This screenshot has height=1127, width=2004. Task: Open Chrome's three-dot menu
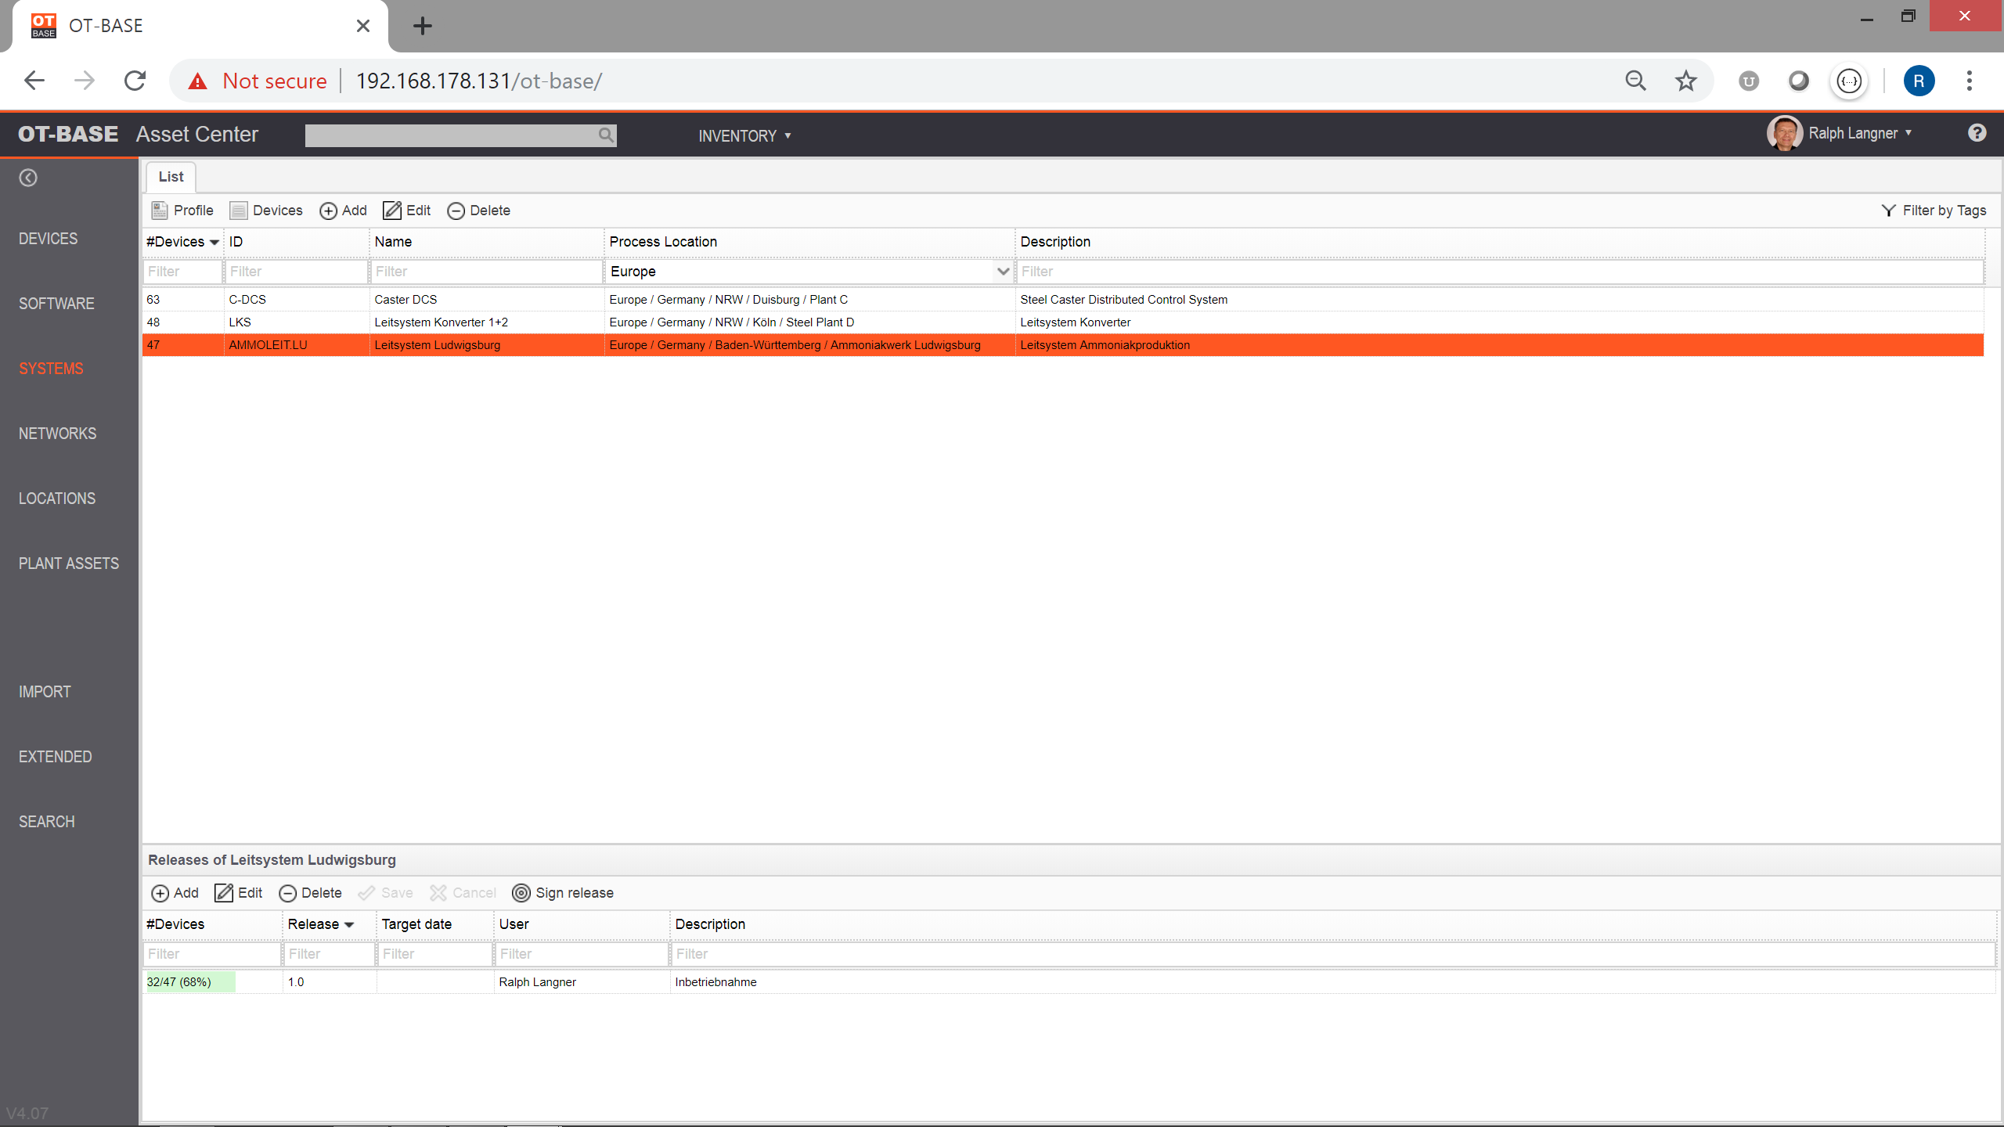[x=1970, y=81]
